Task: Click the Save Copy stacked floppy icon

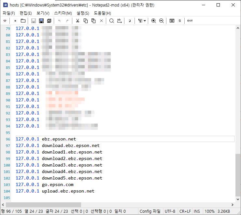Action: tap(49, 21)
